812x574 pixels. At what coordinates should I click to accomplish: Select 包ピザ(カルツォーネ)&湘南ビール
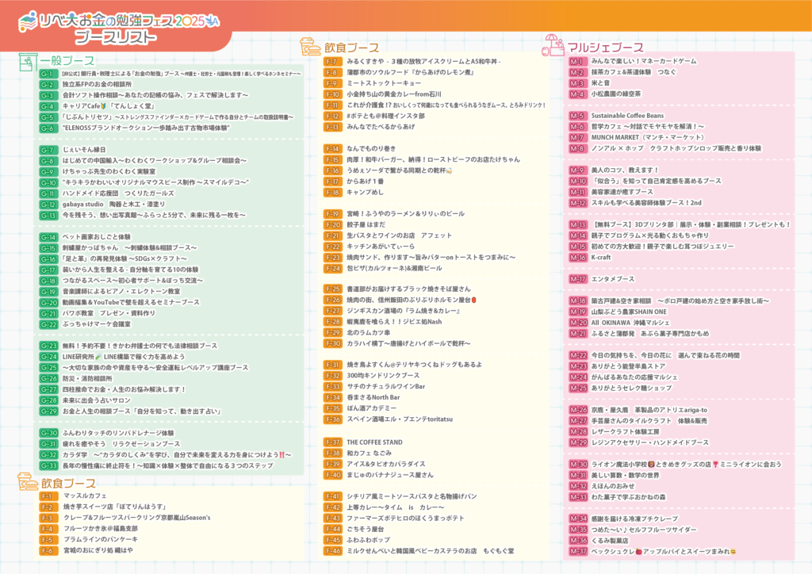pyautogui.click(x=383, y=268)
